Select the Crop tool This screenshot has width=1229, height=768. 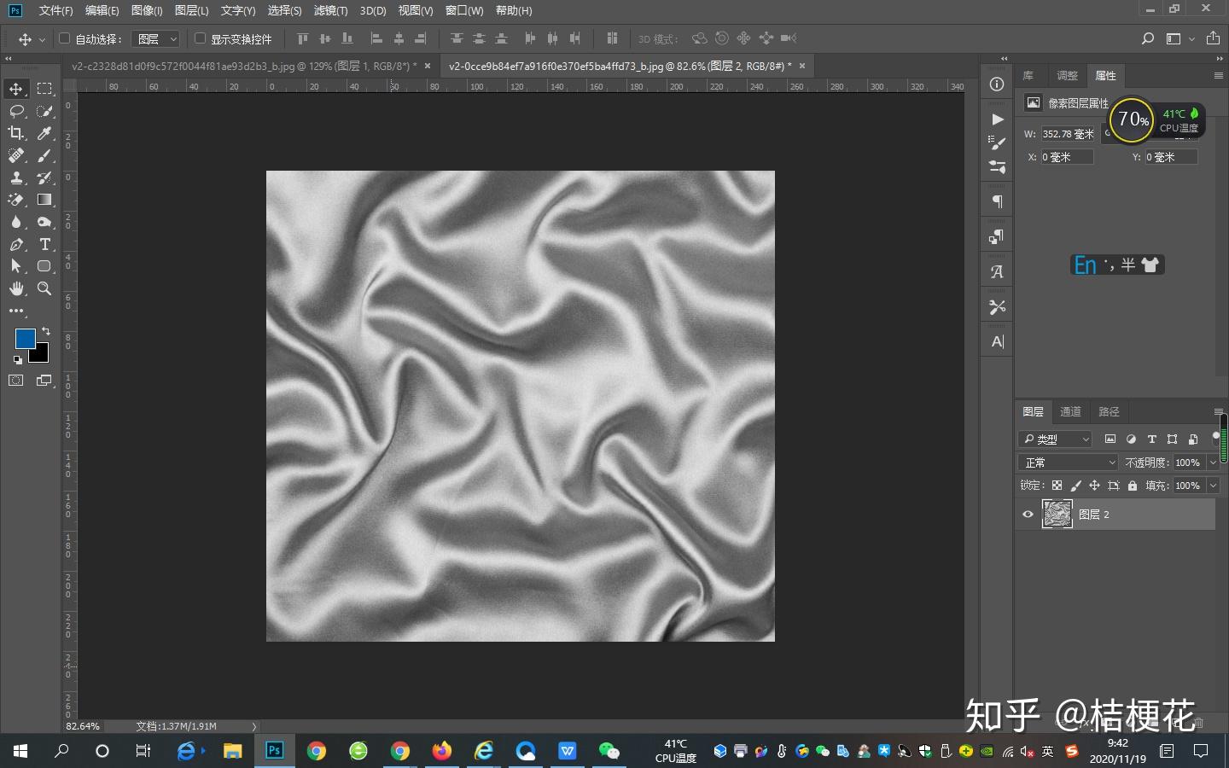[16, 133]
